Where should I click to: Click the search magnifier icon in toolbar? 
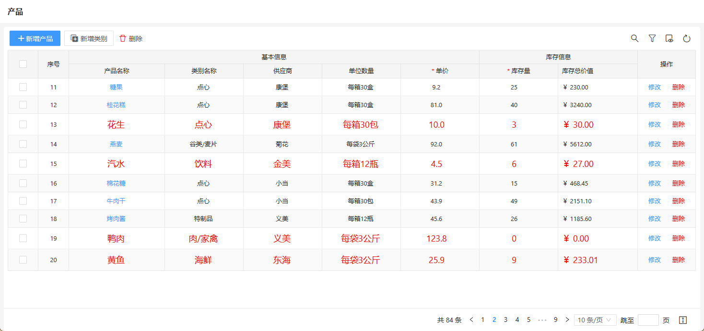click(634, 39)
